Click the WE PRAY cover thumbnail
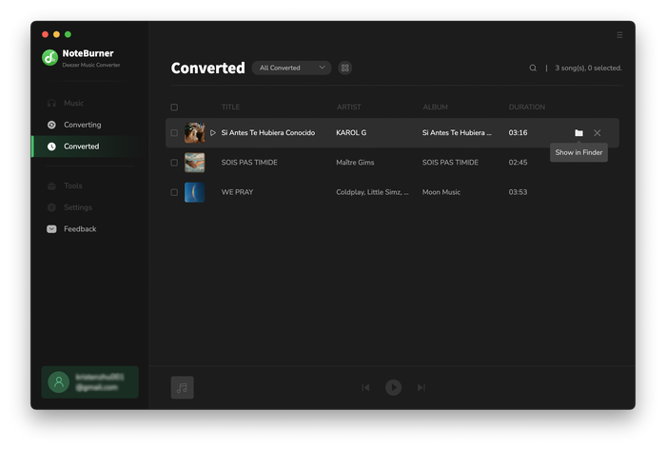This screenshot has width=666, height=450. pos(194,192)
